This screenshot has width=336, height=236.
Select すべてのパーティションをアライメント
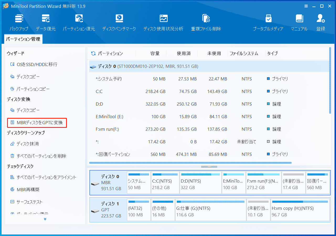pyautogui.click(x=43, y=177)
